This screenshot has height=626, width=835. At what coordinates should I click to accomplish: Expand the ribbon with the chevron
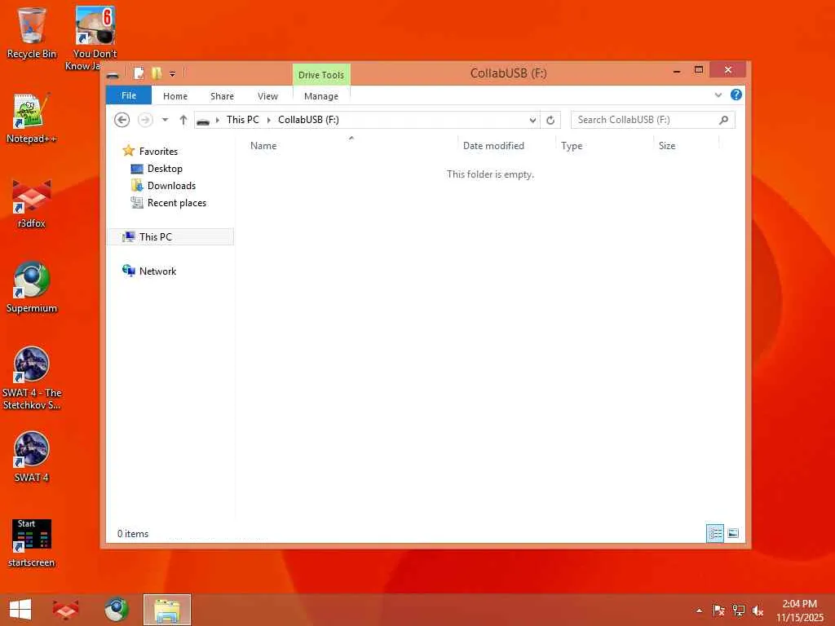coord(718,95)
